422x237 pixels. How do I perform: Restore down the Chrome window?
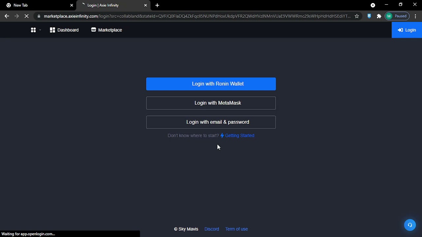click(x=401, y=5)
